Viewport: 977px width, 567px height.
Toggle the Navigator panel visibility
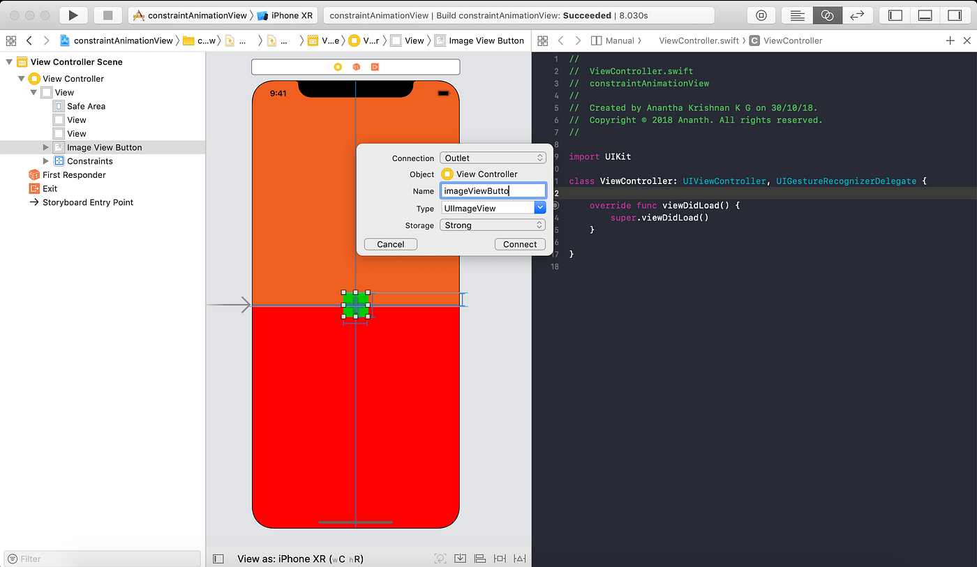(895, 15)
